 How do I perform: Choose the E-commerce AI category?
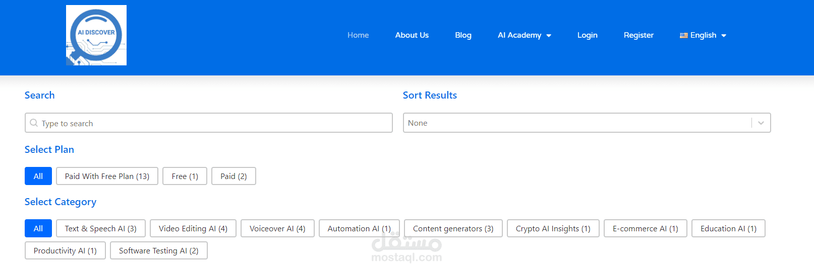click(x=646, y=228)
